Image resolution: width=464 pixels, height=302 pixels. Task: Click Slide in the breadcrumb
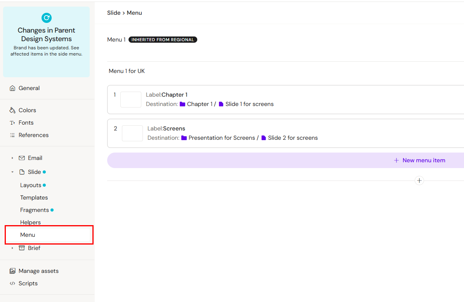[114, 13]
